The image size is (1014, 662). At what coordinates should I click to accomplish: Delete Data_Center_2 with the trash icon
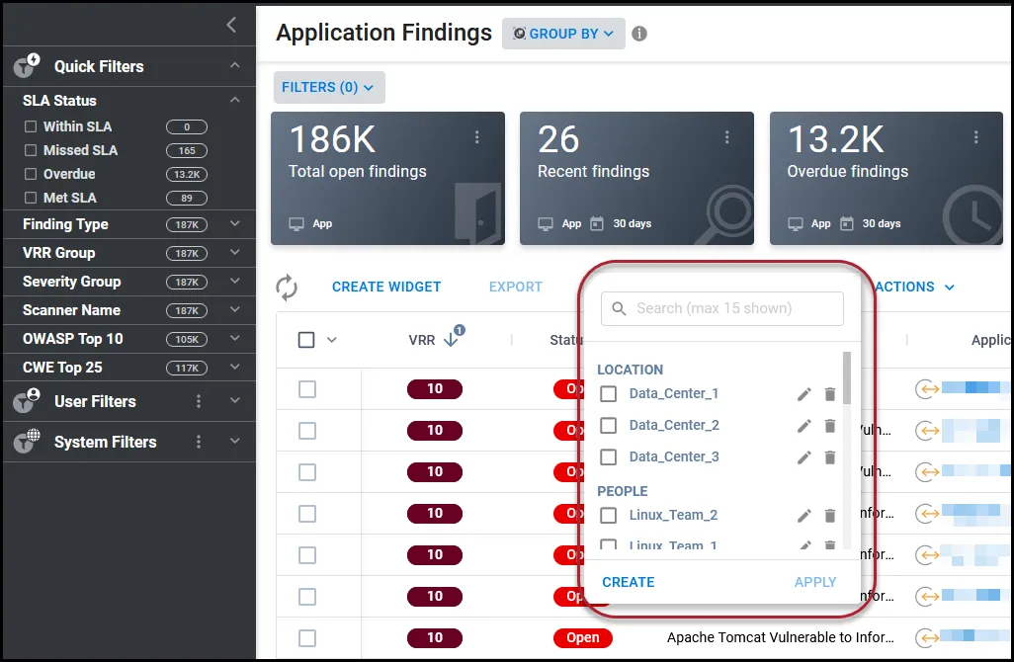pyautogui.click(x=830, y=426)
